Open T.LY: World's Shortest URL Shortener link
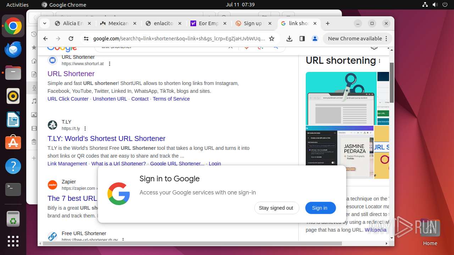The width and height of the screenshot is (454, 255). click(106, 138)
